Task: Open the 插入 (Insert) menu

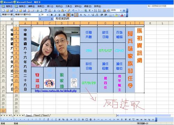Action: point(50,6)
